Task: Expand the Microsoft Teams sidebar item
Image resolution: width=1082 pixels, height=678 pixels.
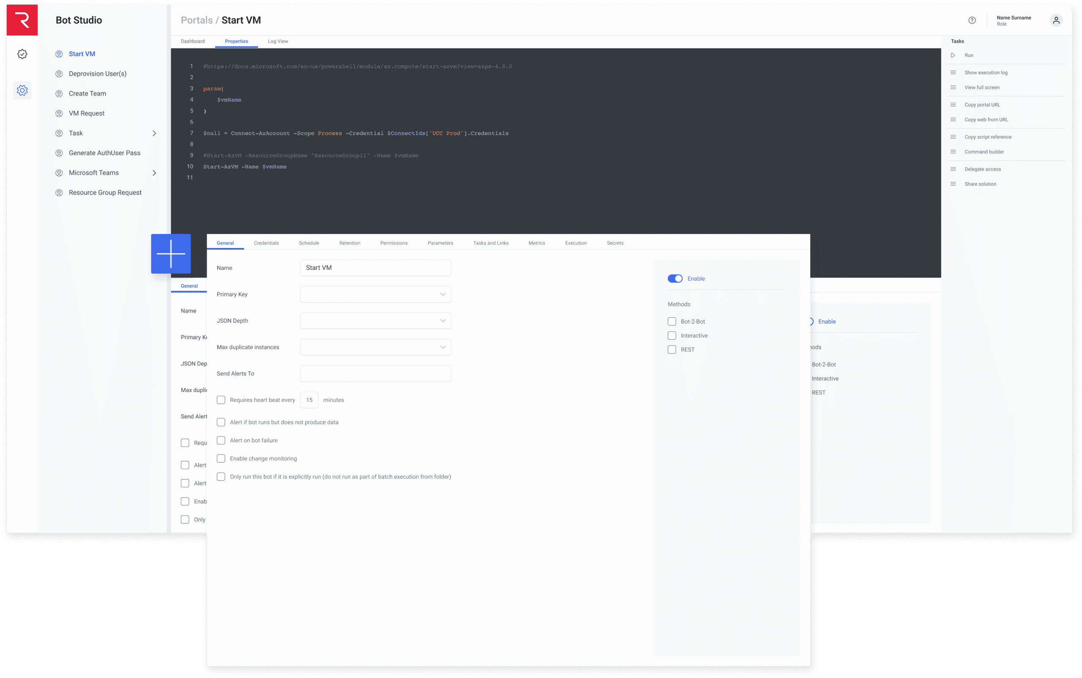Action: point(154,173)
